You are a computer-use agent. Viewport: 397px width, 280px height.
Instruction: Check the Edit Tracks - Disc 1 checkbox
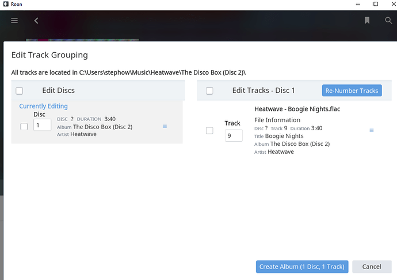[209, 91]
